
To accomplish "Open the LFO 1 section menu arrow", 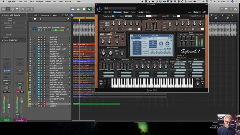I will point(150,59).
